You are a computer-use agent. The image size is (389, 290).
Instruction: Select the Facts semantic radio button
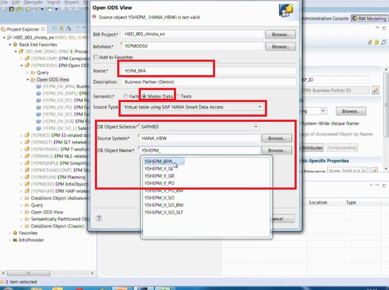coord(126,96)
